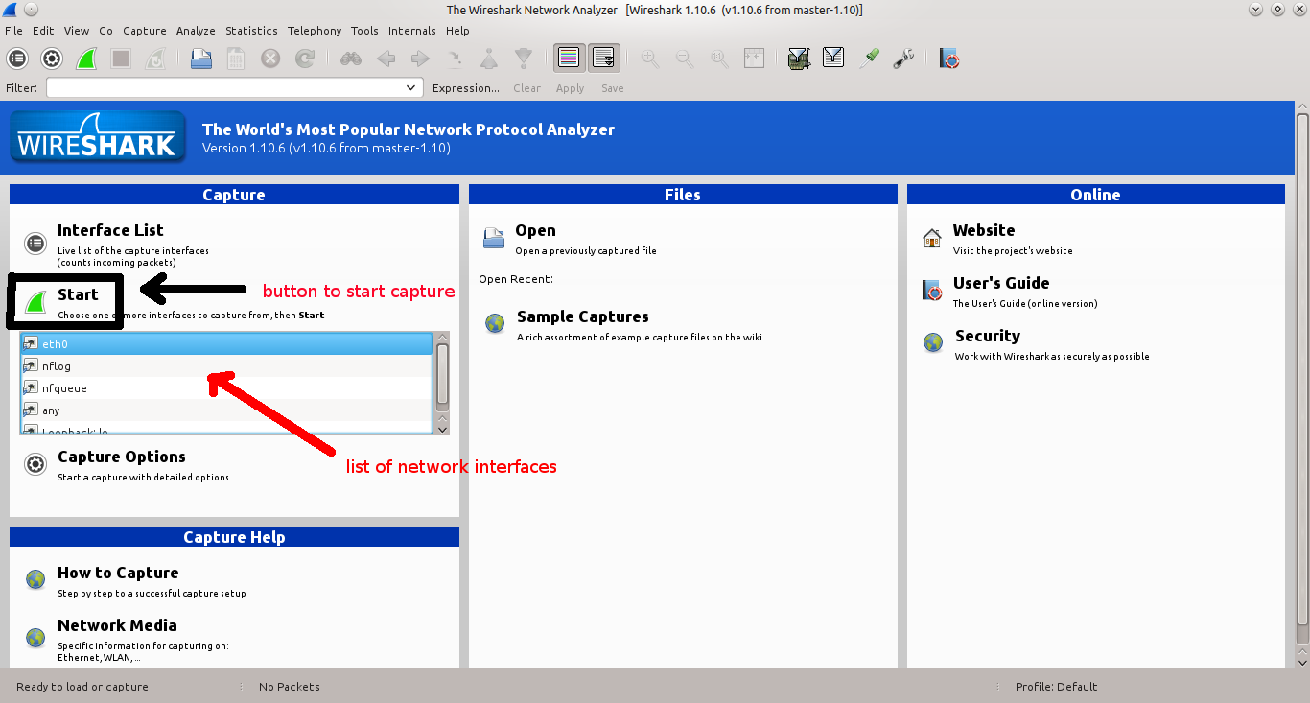Jump to the first packet icon
Viewport: 1310px width, 703px height.
coord(489,59)
